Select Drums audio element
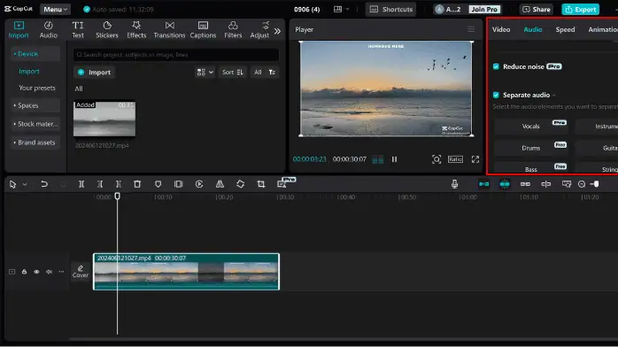Viewport: 618px width, 347px height. click(531, 148)
